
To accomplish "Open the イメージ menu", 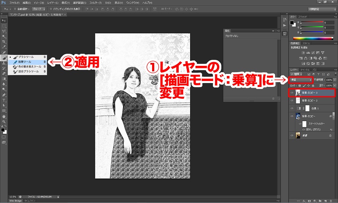I will pyautogui.click(x=39, y=3).
